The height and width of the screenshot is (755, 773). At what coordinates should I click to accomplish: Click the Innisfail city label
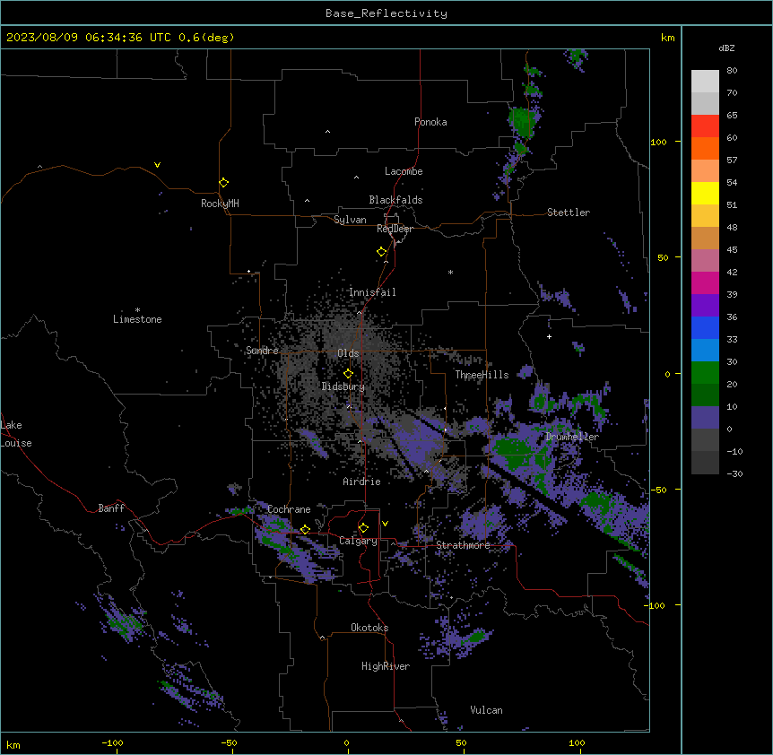(372, 292)
